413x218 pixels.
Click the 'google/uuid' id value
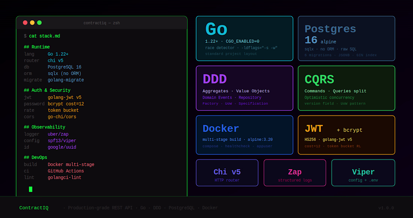click(62, 147)
